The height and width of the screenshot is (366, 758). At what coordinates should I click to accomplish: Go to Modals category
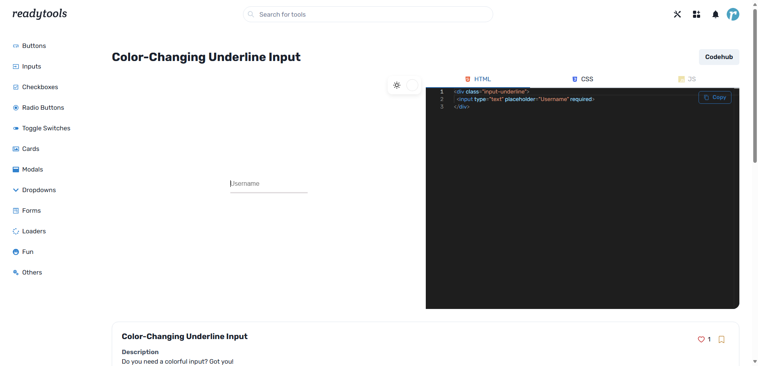(x=33, y=170)
